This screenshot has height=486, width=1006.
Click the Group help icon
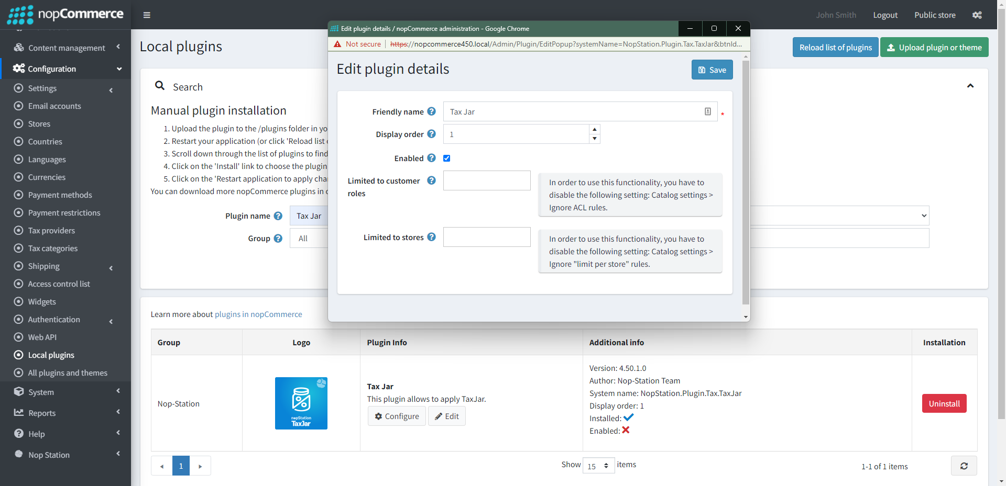click(278, 239)
